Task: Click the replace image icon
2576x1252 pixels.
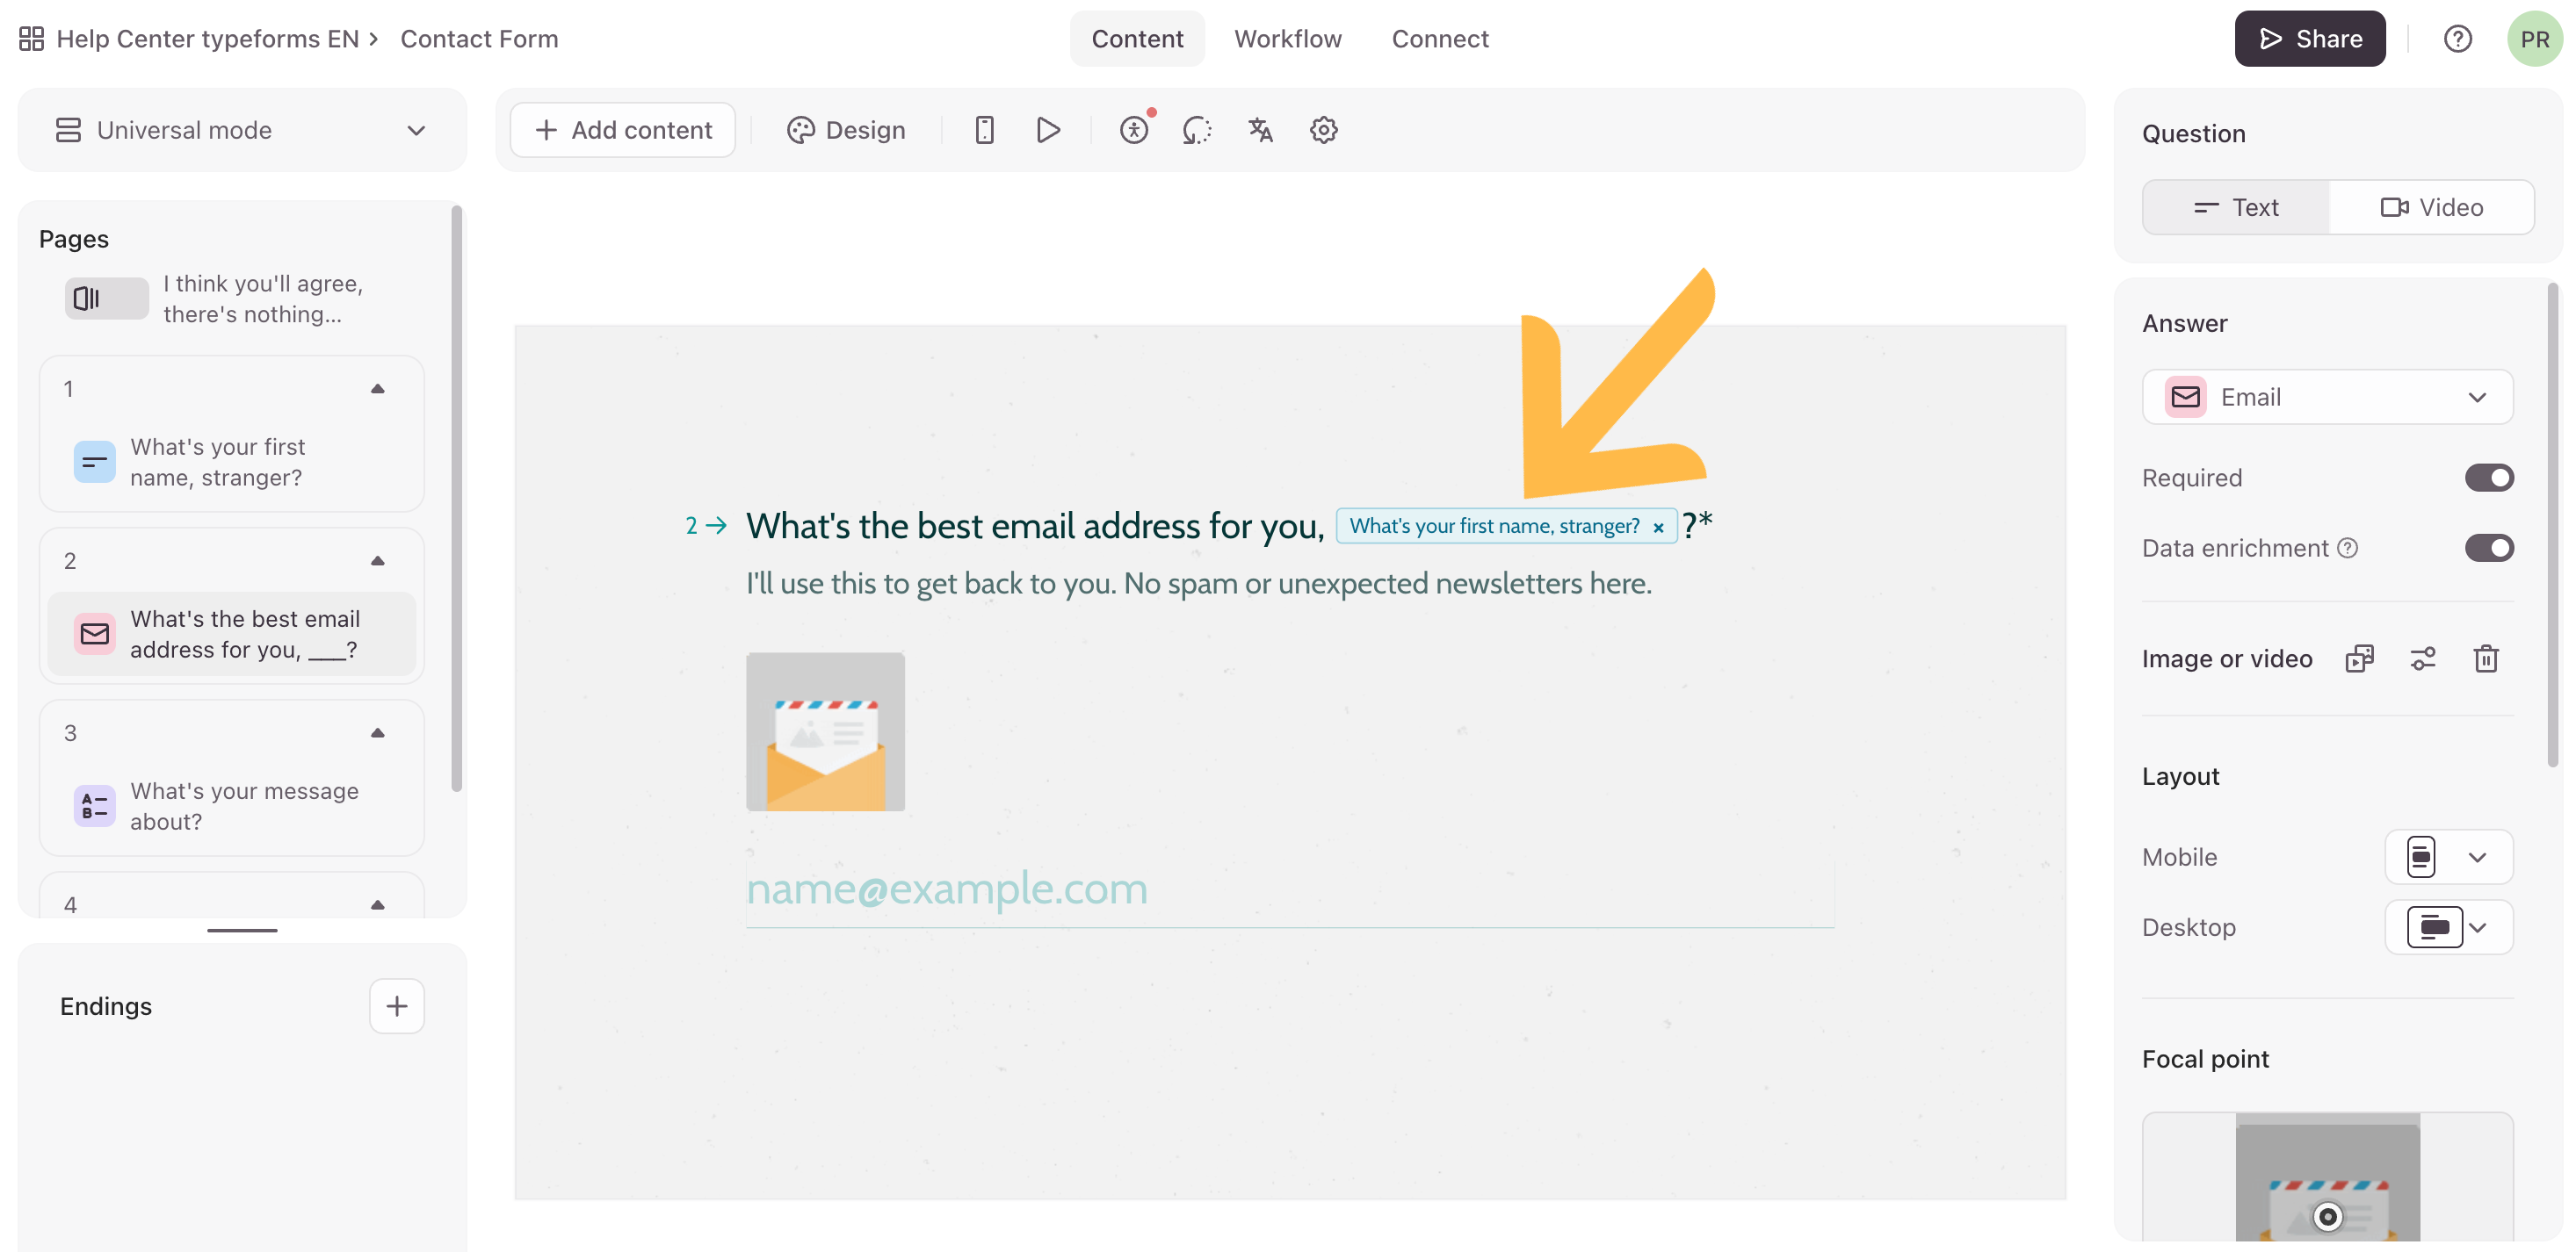Action: [2359, 658]
